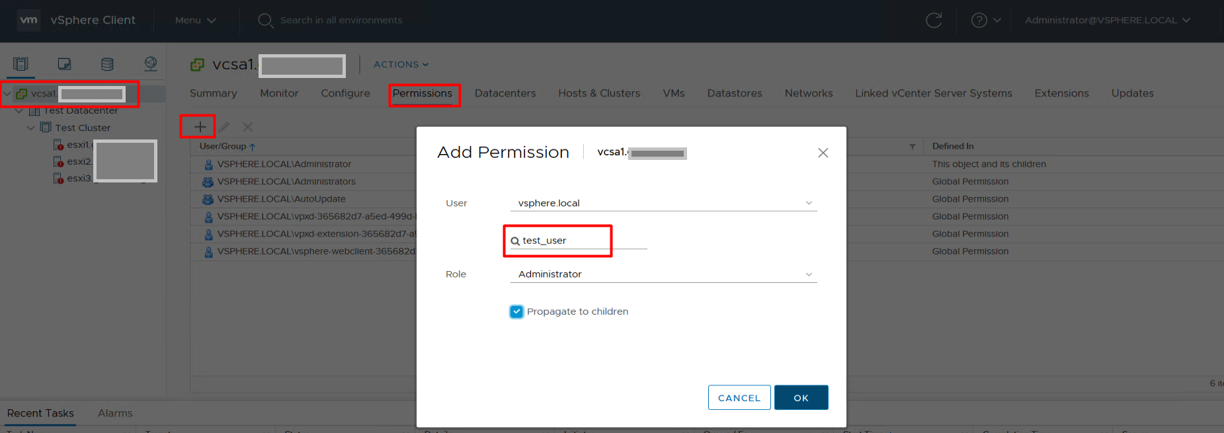Select the VSPHERE.LOCAL\Administrator row text
1224x433 pixels.
[x=284, y=165]
